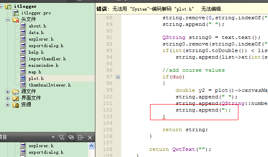The height and width of the screenshot is (157, 268).
Task: Click the itlogger project root icon
Action: tap(8, 7)
